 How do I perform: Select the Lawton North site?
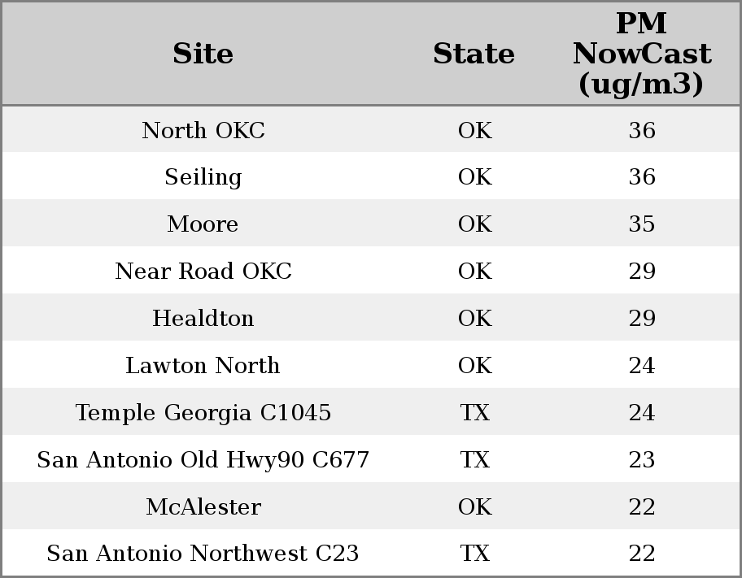coord(203,366)
